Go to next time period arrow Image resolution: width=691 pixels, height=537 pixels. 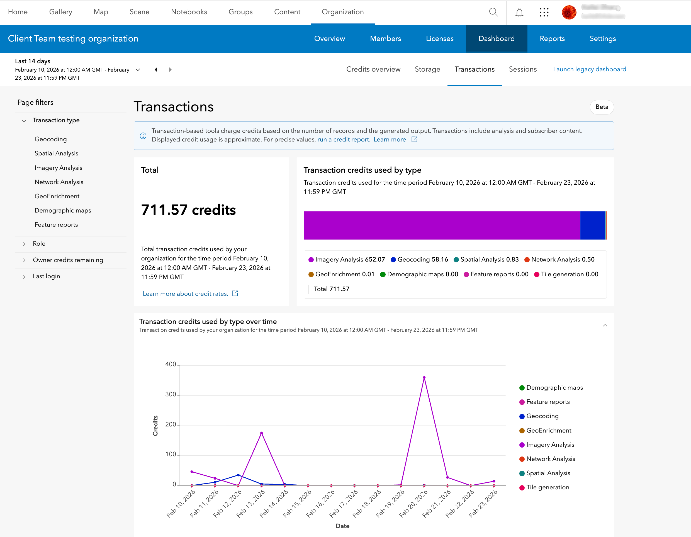(170, 70)
